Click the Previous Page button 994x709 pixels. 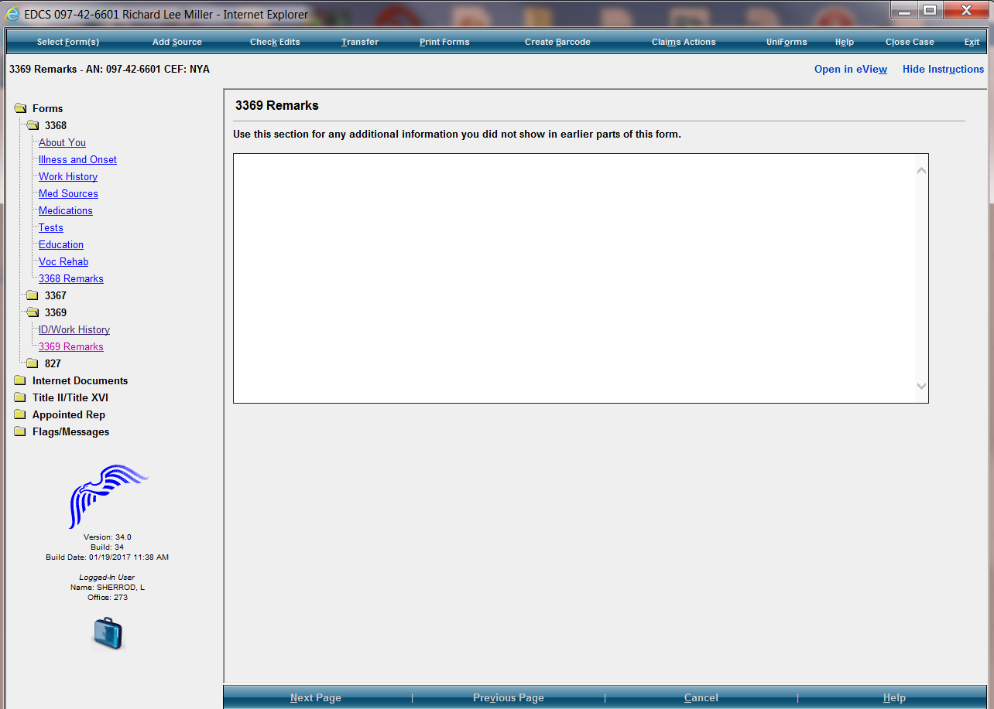(509, 697)
